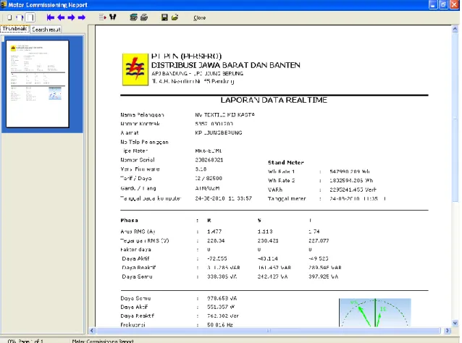The height and width of the screenshot is (343, 462).
Task: Load a report with open folder icon
Action: 175,17
